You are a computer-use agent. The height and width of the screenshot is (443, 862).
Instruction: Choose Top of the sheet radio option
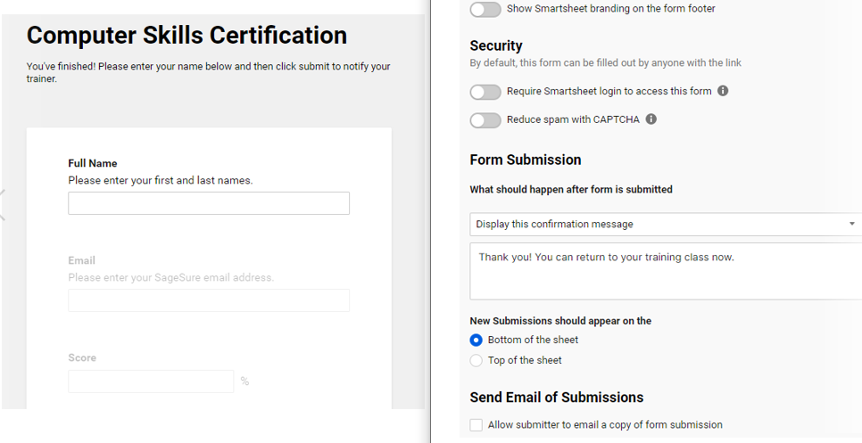pyautogui.click(x=477, y=360)
